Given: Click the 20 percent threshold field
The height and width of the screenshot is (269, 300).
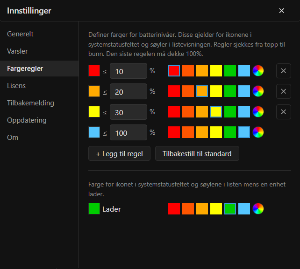Looking at the screenshot, I should (x=129, y=91).
